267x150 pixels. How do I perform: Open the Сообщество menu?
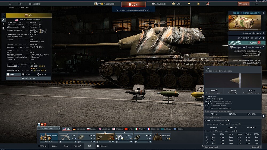coord(34,4)
